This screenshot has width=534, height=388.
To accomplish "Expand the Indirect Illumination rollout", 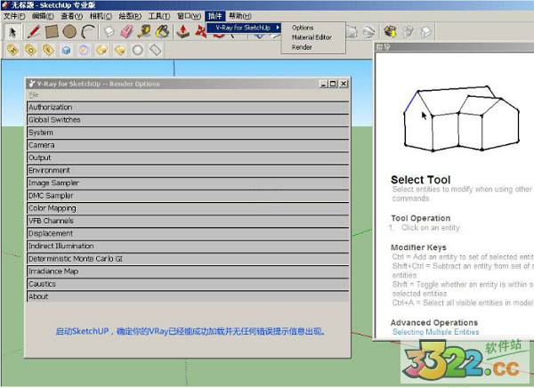I will pos(188,246).
